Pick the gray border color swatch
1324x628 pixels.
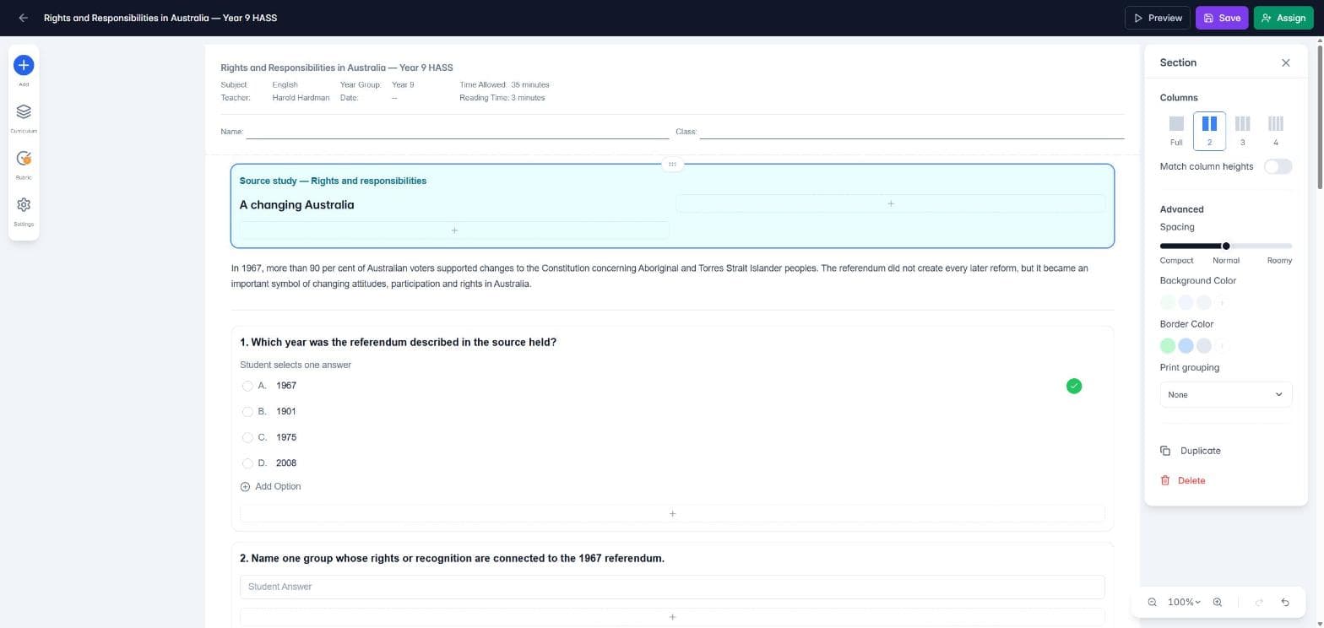tap(1204, 345)
